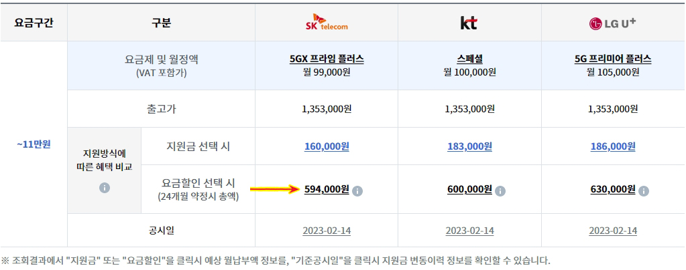Click 월 99,000원 monthly fee text

coord(327,72)
